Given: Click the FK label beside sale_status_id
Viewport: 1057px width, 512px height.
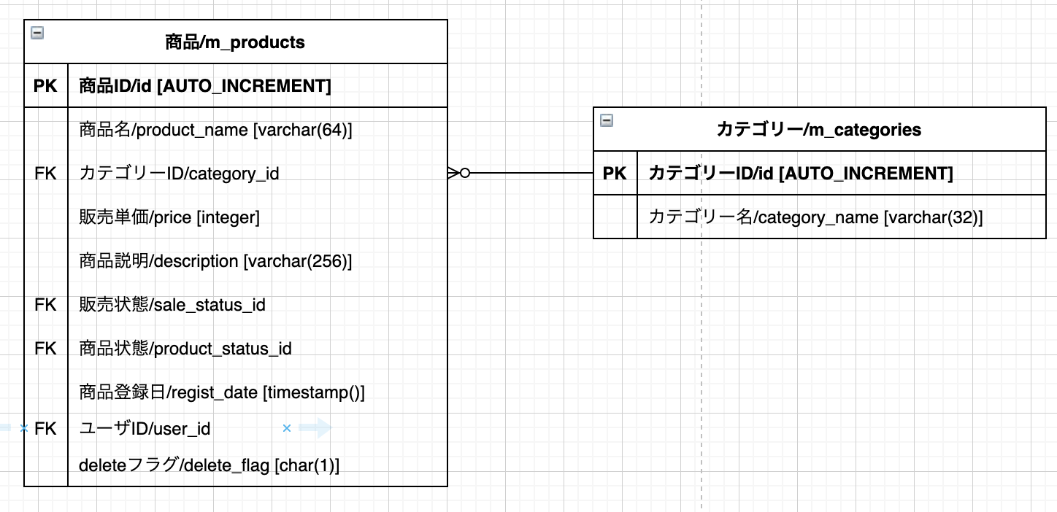Looking at the screenshot, I should pyautogui.click(x=45, y=305).
